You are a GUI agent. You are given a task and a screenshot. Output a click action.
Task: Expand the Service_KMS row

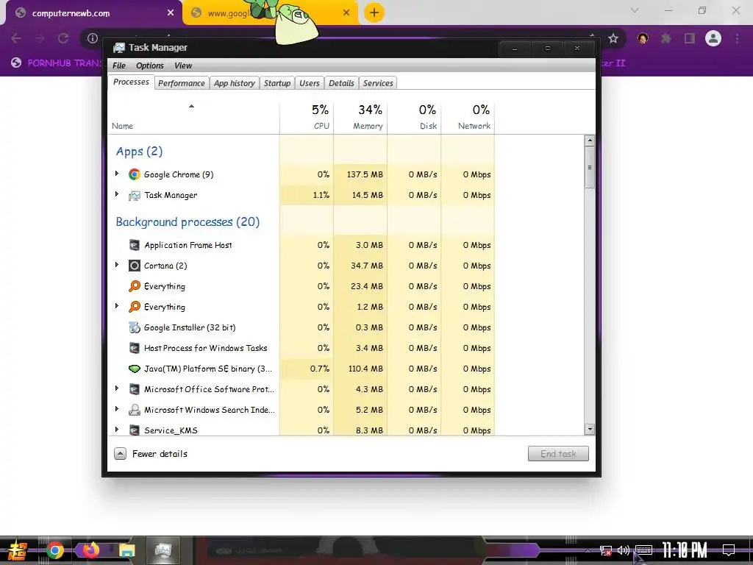117,429
